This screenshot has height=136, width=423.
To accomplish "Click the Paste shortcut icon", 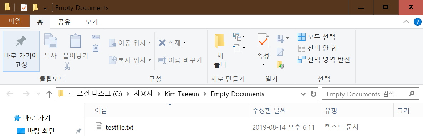I will pos(96,48).
